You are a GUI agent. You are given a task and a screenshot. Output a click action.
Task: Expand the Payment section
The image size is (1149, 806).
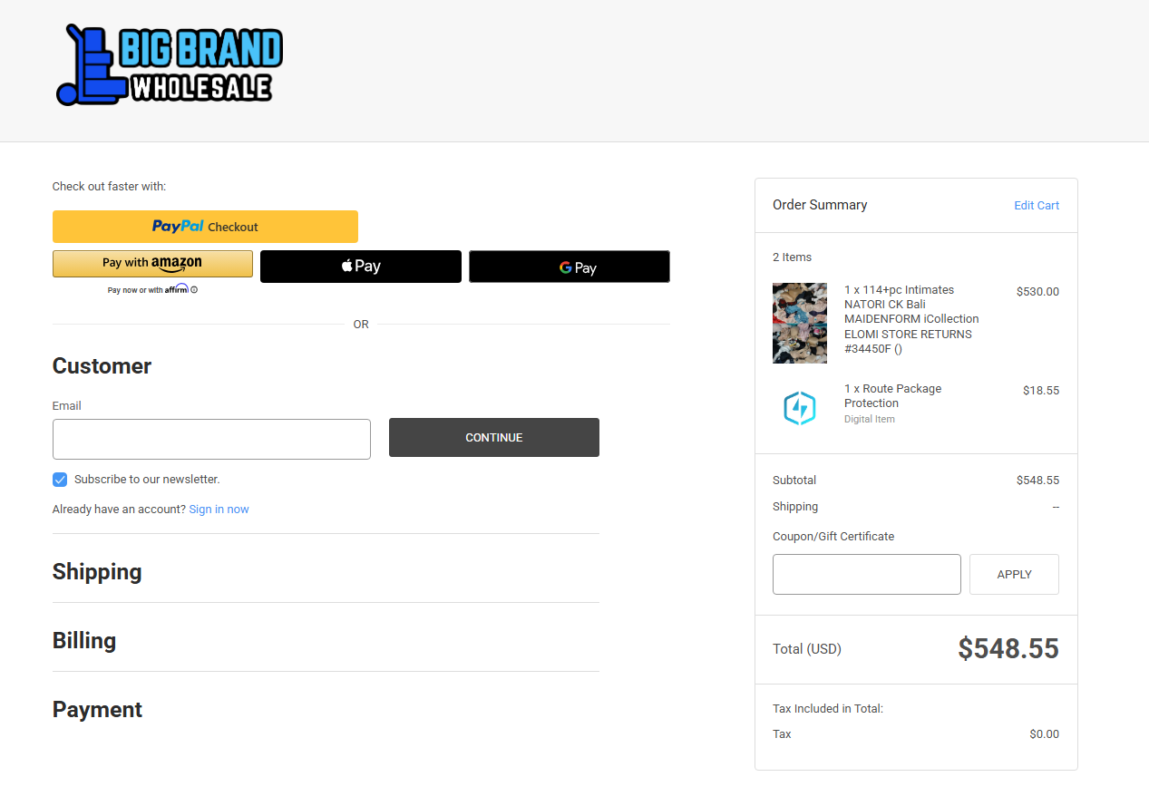click(97, 710)
